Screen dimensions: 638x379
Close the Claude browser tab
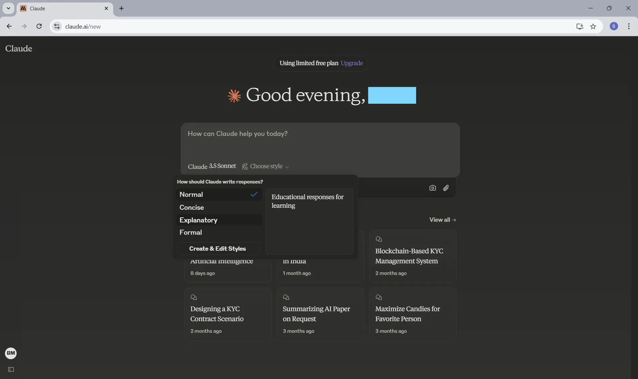pos(106,8)
